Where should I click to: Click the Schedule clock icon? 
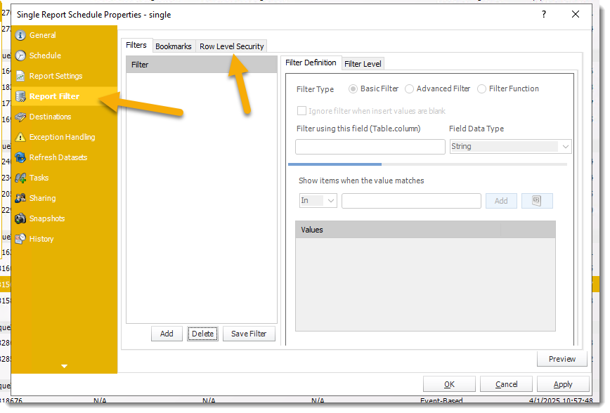pos(20,55)
